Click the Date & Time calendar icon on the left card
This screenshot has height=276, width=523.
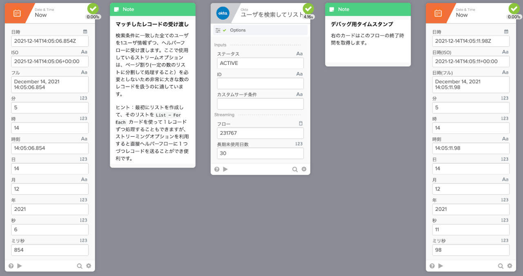point(16,13)
